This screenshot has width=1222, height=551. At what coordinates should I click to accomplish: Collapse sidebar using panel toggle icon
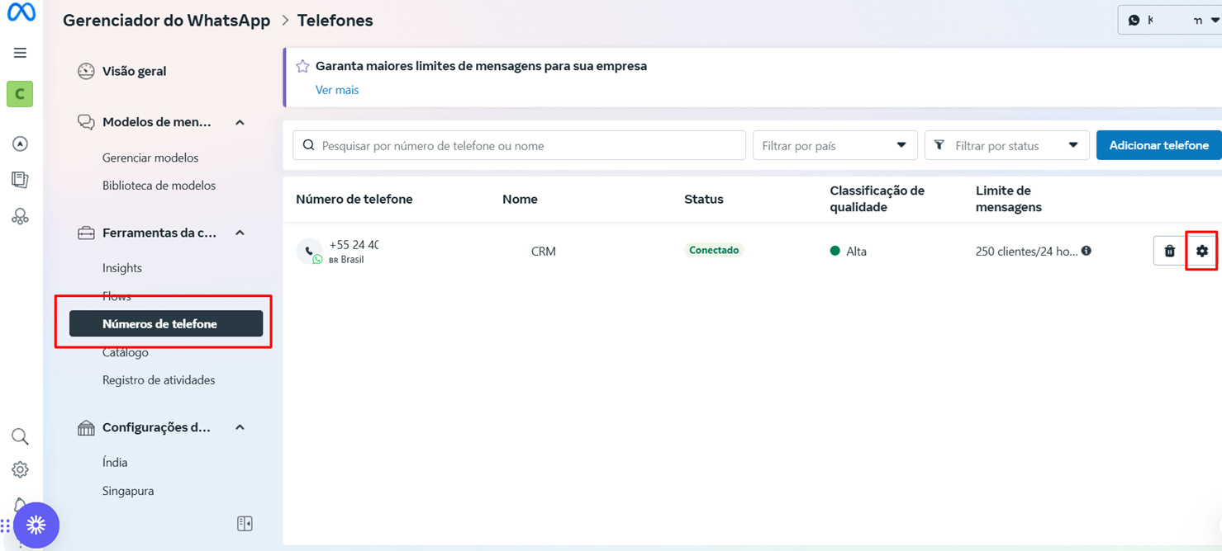tap(245, 524)
